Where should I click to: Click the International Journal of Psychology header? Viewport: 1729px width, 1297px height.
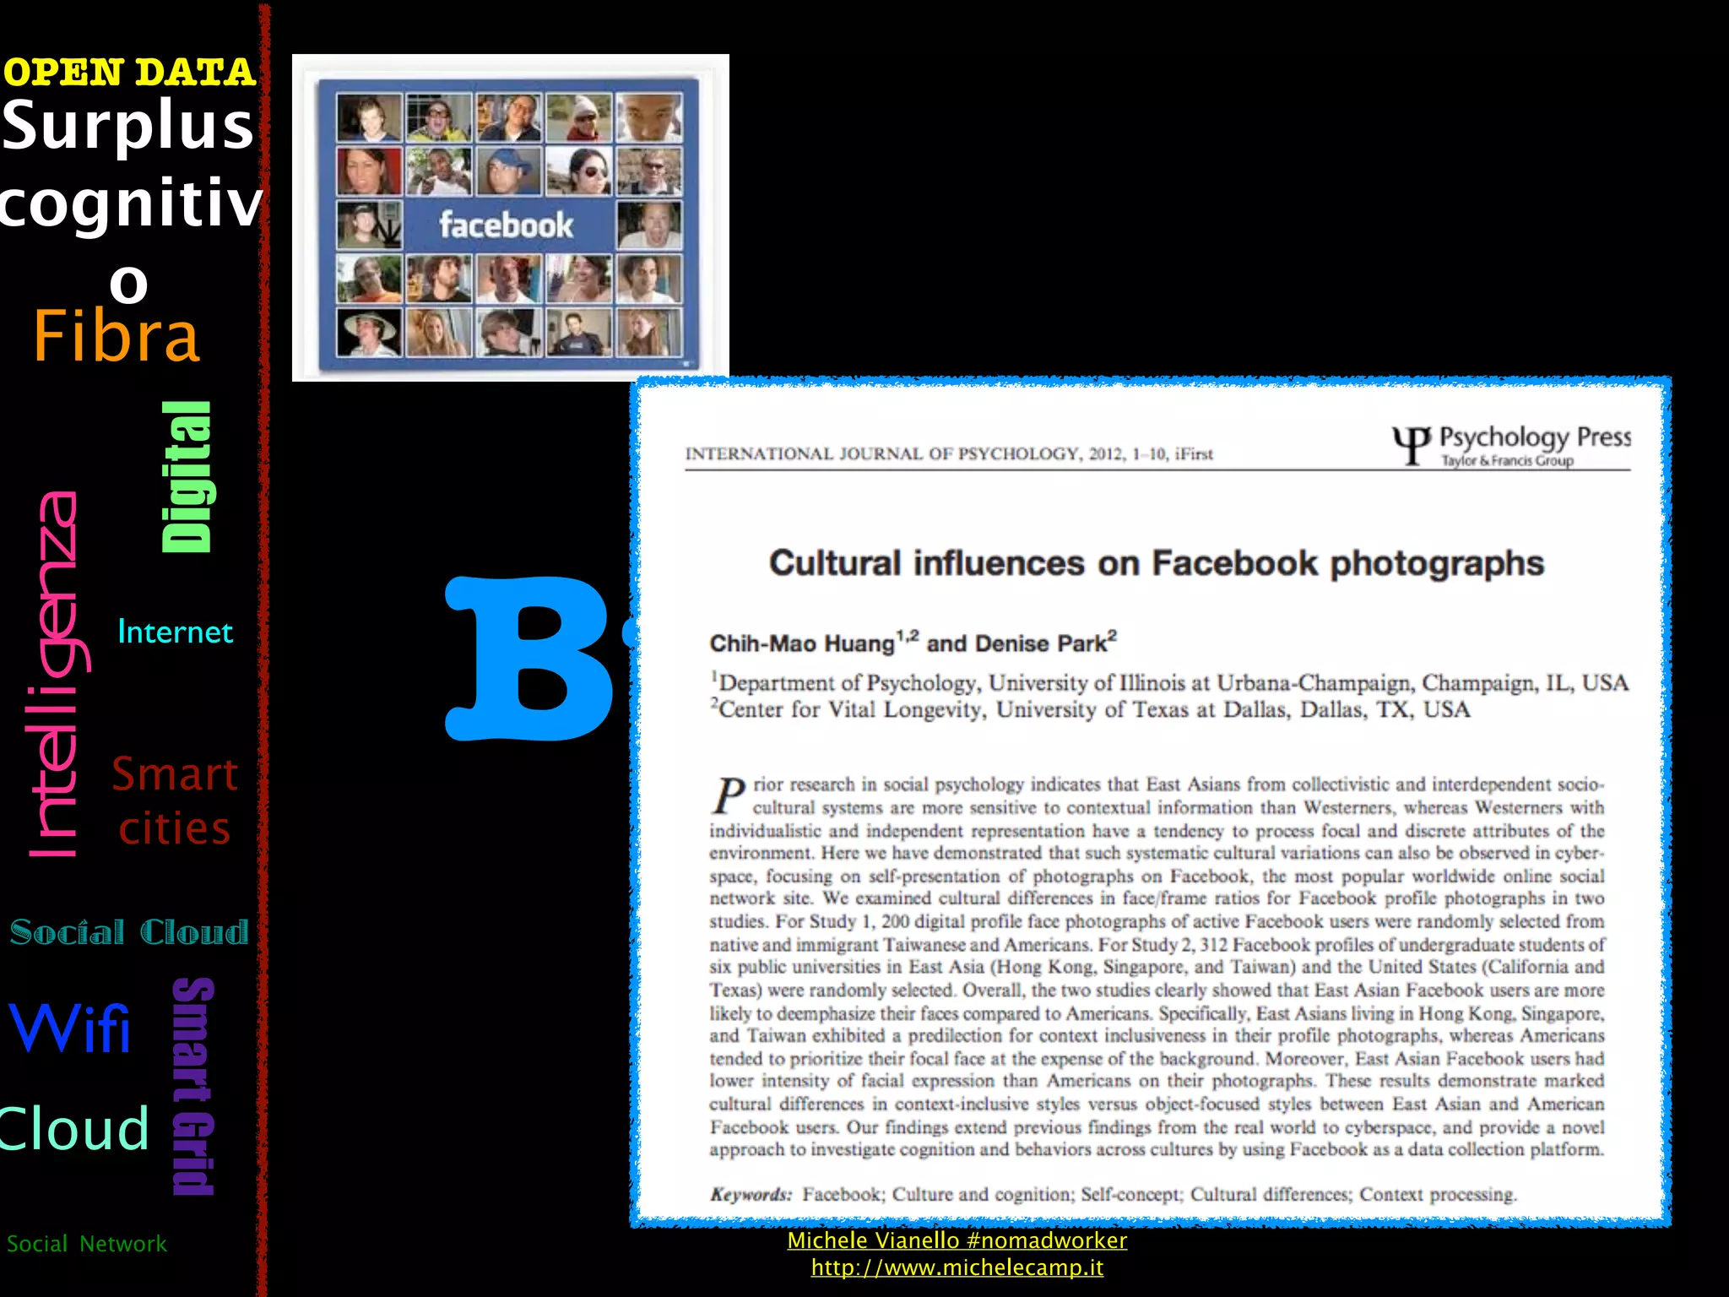pos(948,454)
